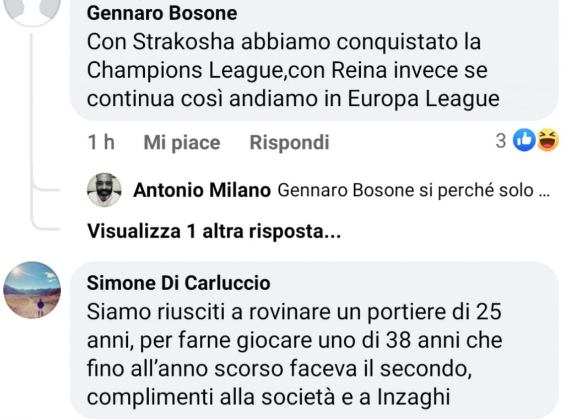
Task: Click the blue thumbs-up reaction icon
Action: 524,142
